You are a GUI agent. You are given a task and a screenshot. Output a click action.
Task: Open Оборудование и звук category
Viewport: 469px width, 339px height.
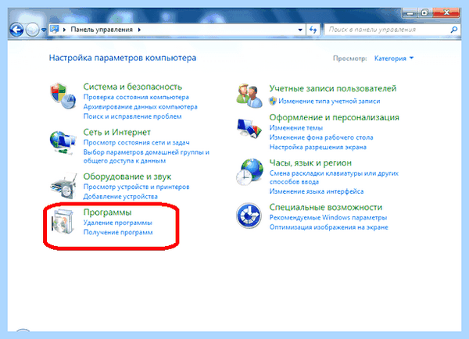127,177
